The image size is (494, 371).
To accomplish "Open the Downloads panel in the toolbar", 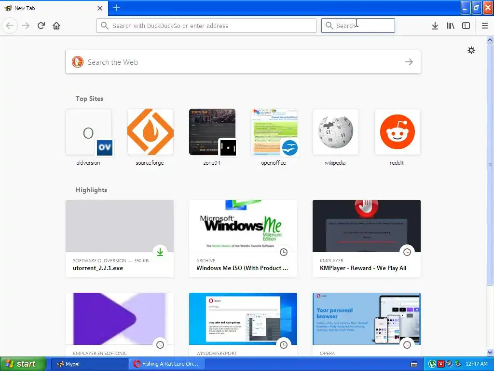I will click(x=435, y=26).
